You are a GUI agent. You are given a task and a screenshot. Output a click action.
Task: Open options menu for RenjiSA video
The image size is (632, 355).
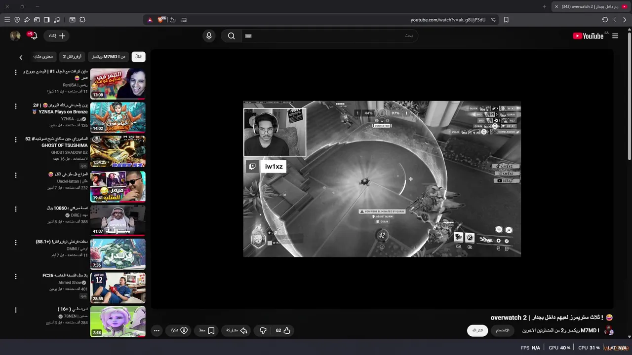pos(15,72)
